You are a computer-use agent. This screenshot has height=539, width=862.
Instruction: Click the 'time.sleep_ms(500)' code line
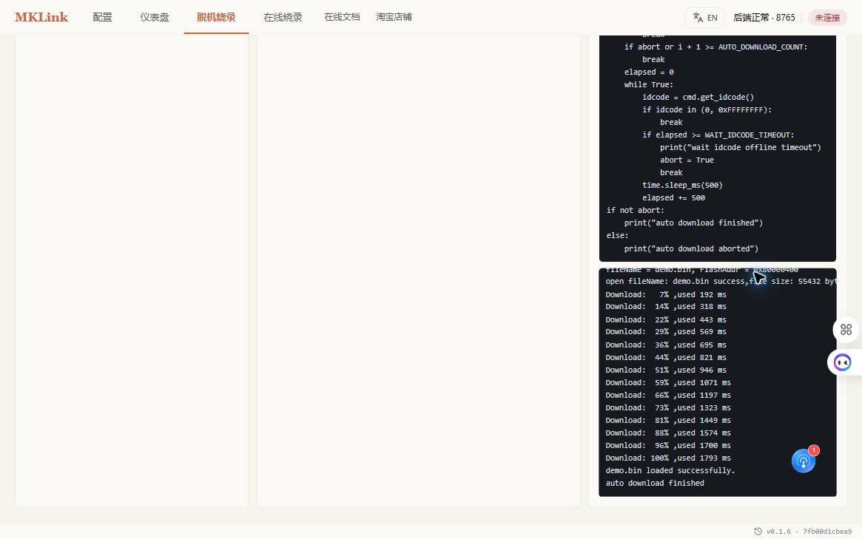coord(682,185)
